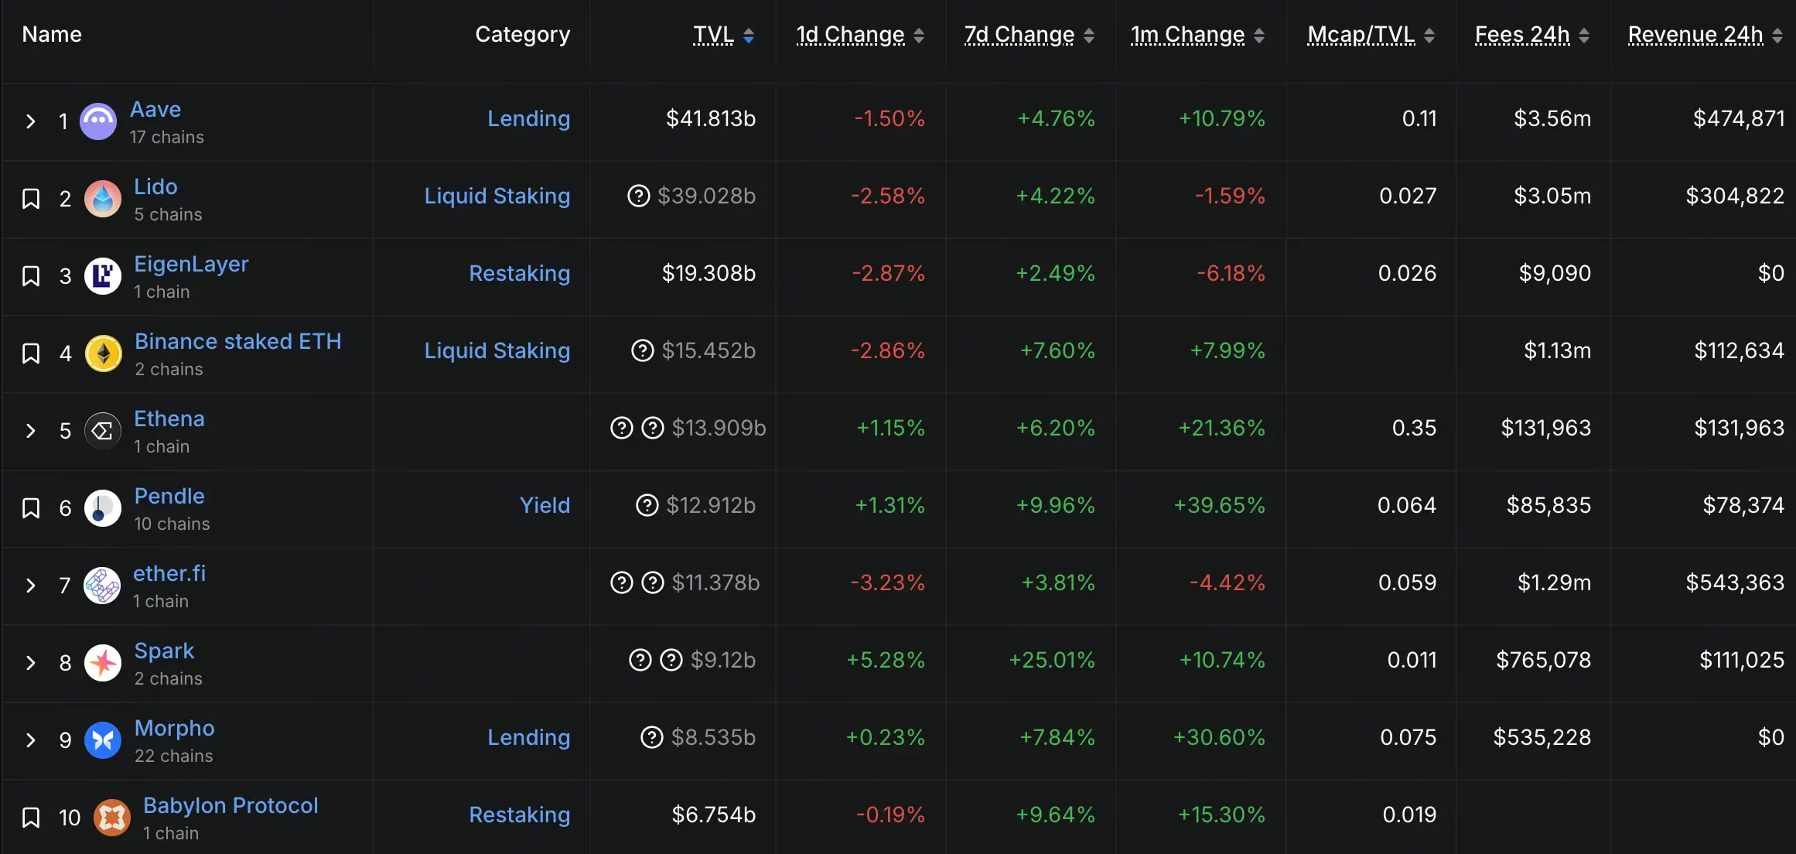The height and width of the screenshot is (854, 1796).
Task: Open the Morpho protocol link
Action: click(x=175, y=728)
